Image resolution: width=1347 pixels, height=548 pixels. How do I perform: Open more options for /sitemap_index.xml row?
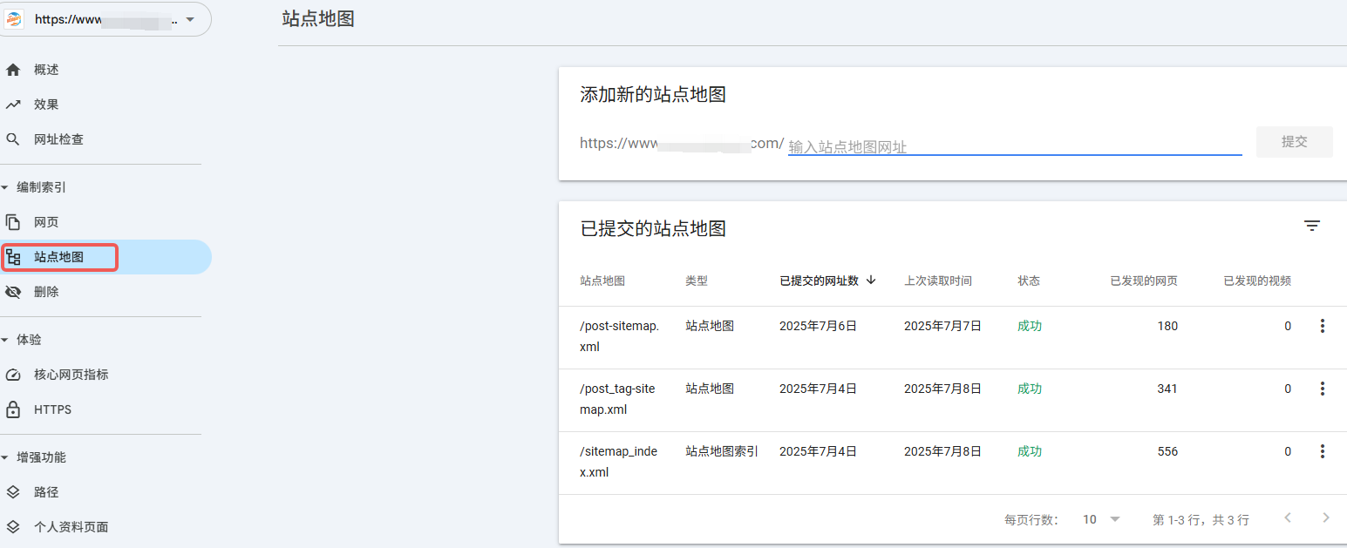pyautogui.click(x=1322, y=451)
